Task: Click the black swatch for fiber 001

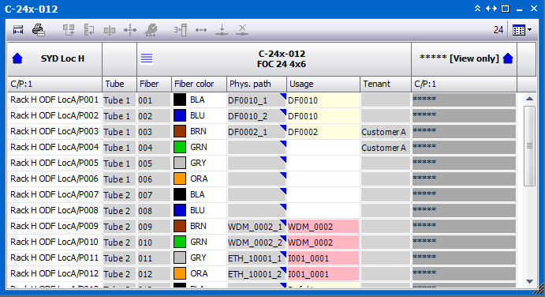Action: [x=180, y=100]
